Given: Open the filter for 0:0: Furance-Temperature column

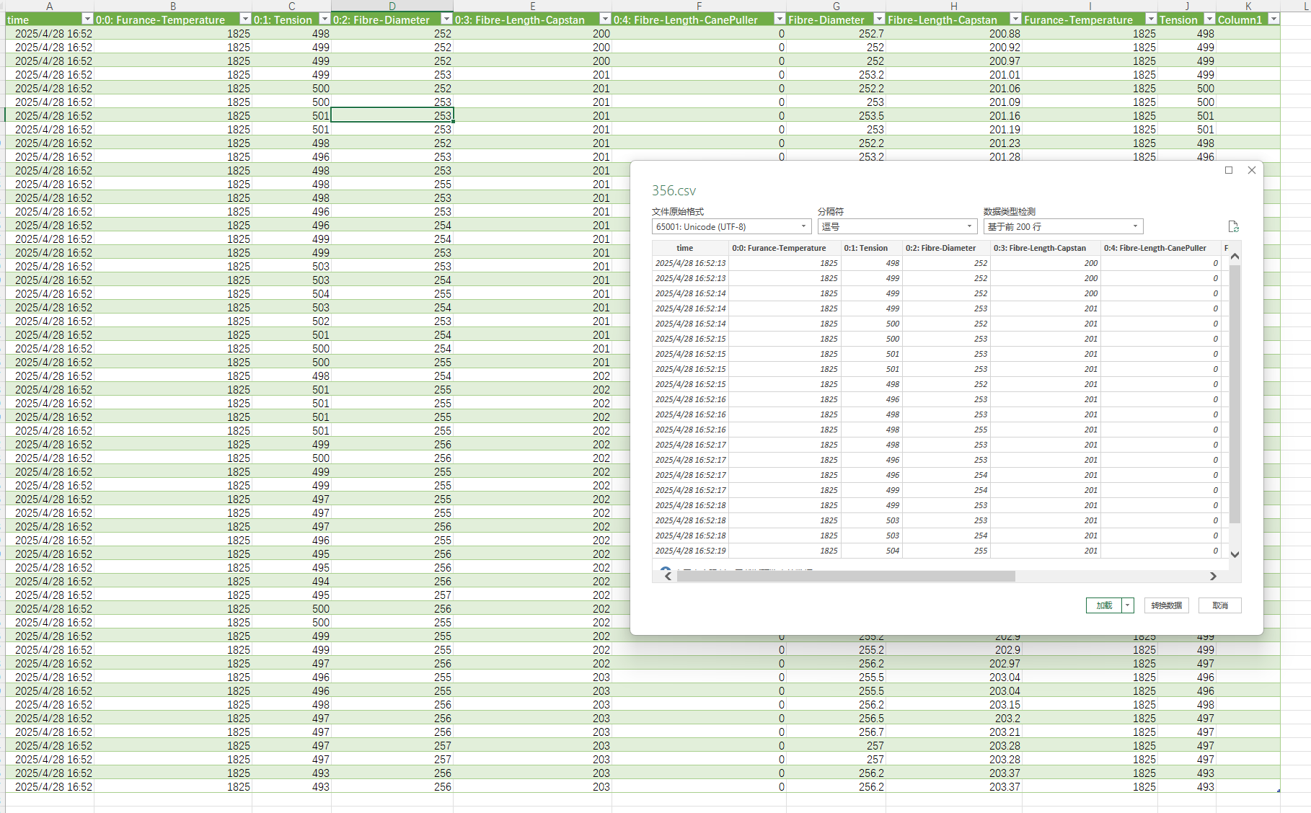Looking at the screenshot, I should point(245,19).
